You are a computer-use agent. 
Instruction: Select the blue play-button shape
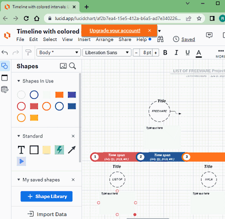[21, 161]
